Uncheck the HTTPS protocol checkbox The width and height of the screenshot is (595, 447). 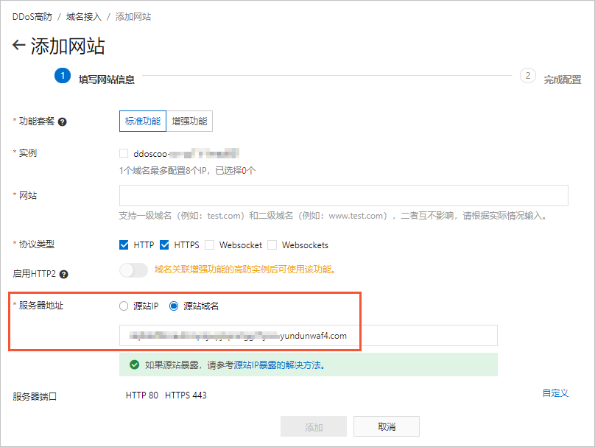pyautogui.click(x=164, y=244)
